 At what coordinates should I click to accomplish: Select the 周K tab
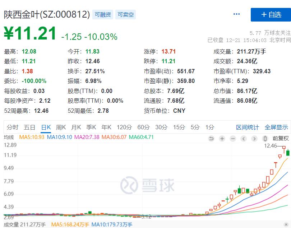(61, 127)
